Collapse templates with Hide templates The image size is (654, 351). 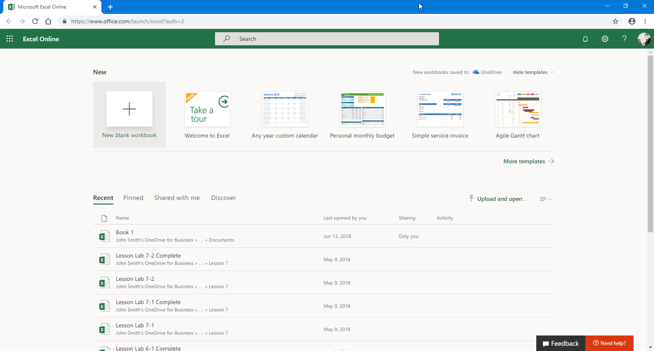point(533,72)
